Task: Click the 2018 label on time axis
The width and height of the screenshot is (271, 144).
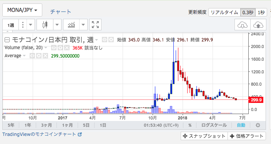Action: [x=183, y=118]
